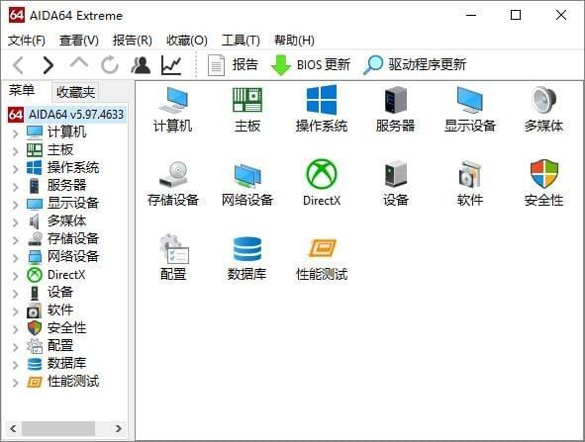Select 设备 in the sidebar tree
Screen dimensions: 585x442
coord(59,292)
